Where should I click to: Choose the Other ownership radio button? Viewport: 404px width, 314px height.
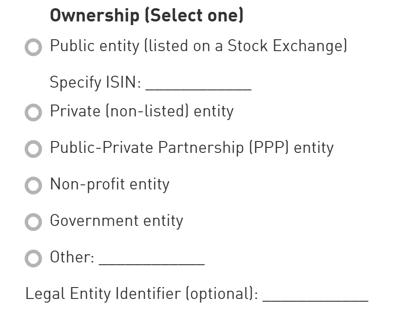pyautogui.click(x=33, y=258)
